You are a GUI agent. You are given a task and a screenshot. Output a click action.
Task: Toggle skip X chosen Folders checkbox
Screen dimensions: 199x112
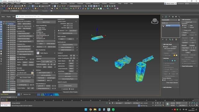pos(33,77)
